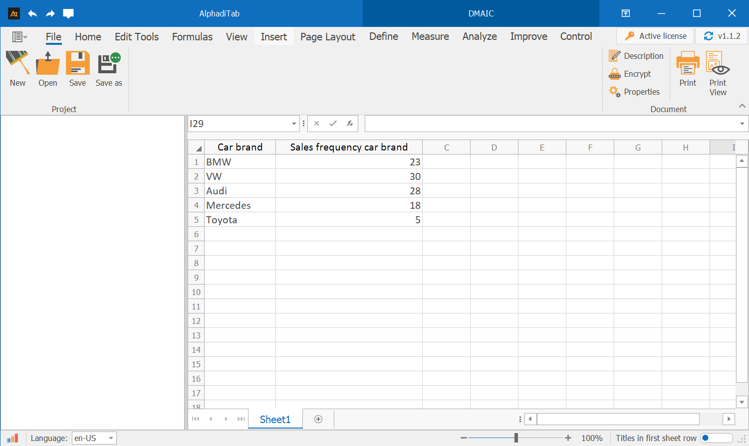749x446 pixels.
Task: Expand the formula bar dropdown arrow
Action: (x=742, y=124)
